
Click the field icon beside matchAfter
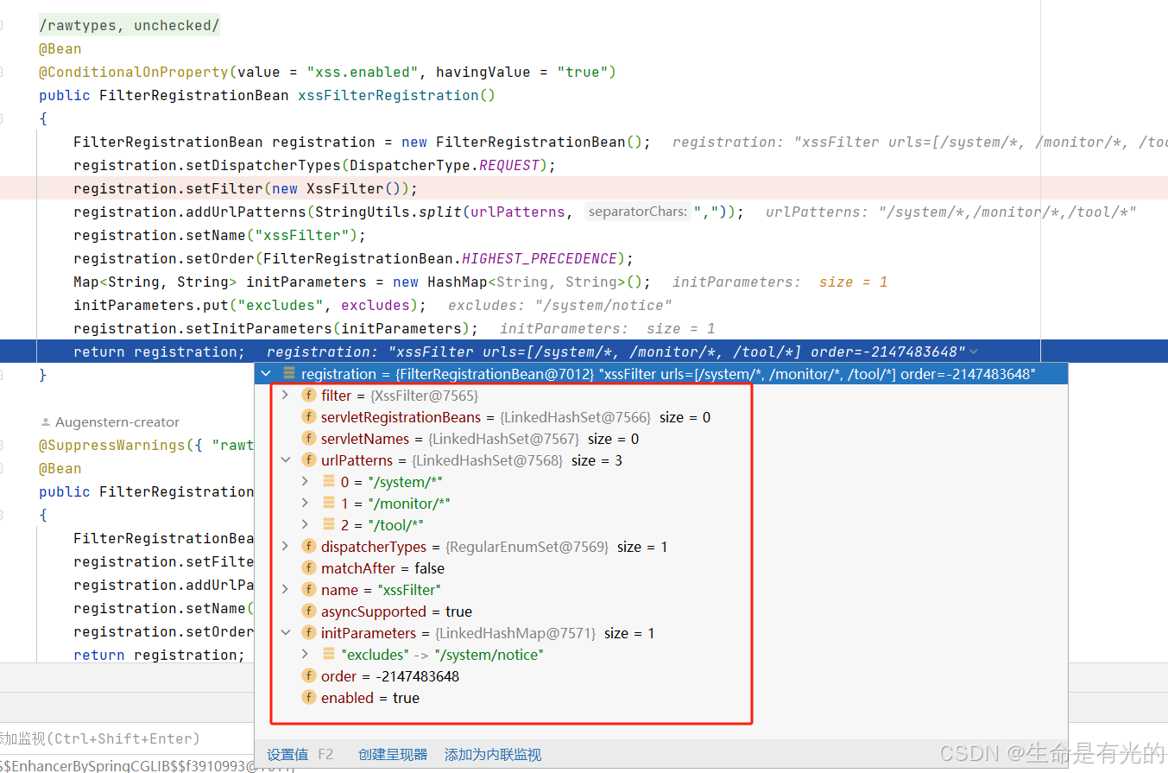pyautogui.click(x=308, y=568)
